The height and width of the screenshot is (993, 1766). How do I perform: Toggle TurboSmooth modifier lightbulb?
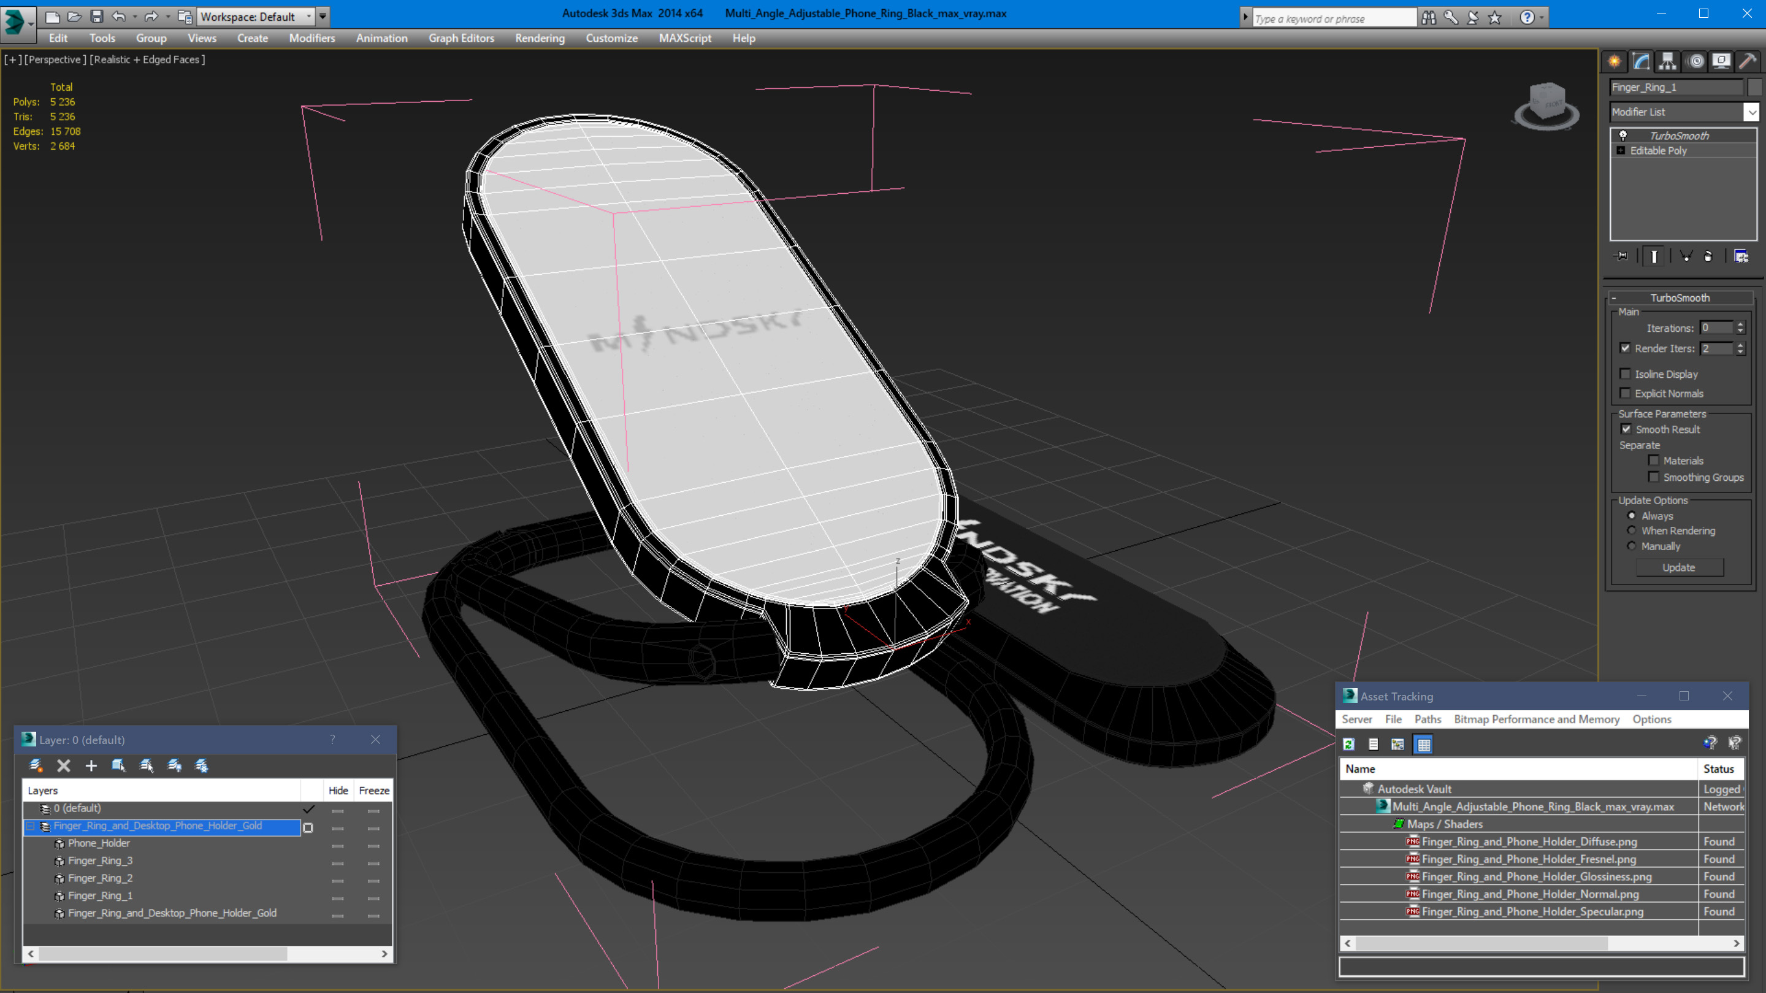(x=1623, y=135)
